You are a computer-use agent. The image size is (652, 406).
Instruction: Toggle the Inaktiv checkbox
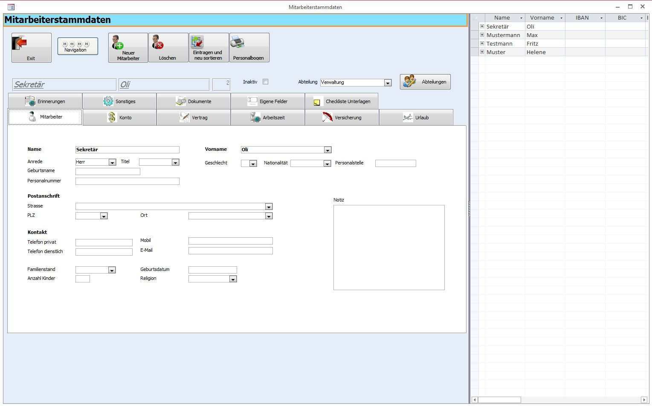[x=265, y=82]
